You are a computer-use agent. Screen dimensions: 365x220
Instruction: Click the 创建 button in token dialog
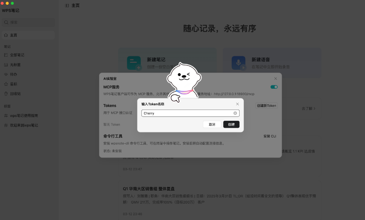(x=231, y=124)
